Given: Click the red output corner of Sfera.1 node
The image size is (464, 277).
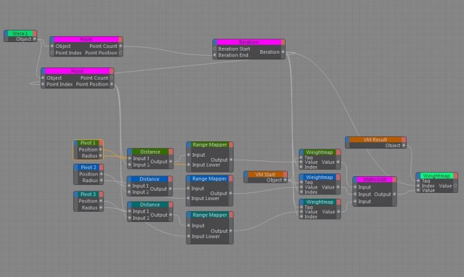Looking at the screenshot, I should point(35,33).
